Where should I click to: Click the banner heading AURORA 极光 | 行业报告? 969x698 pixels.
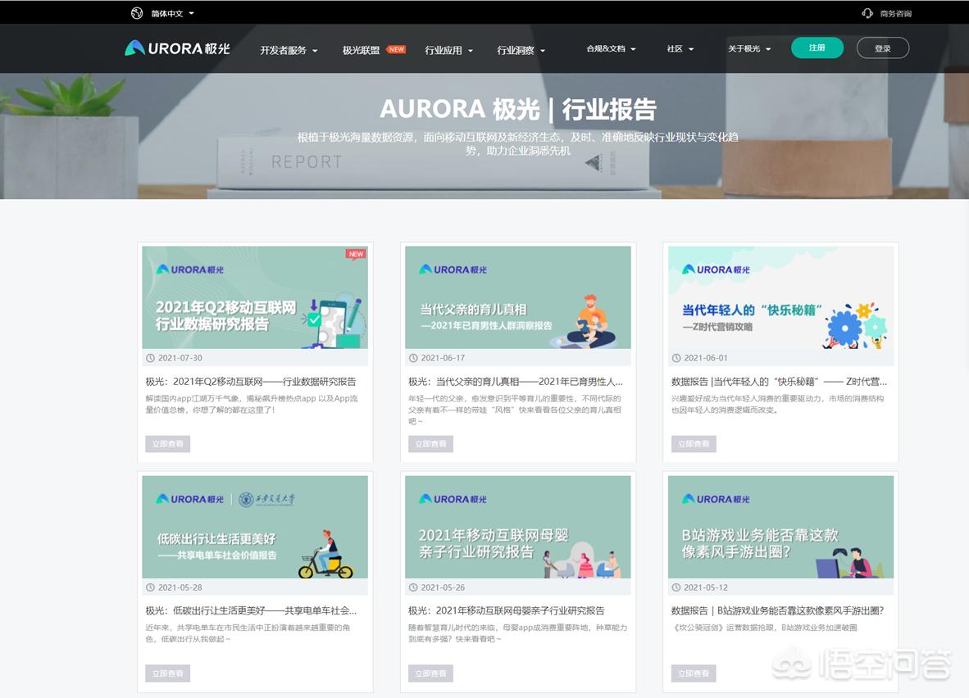518,109
